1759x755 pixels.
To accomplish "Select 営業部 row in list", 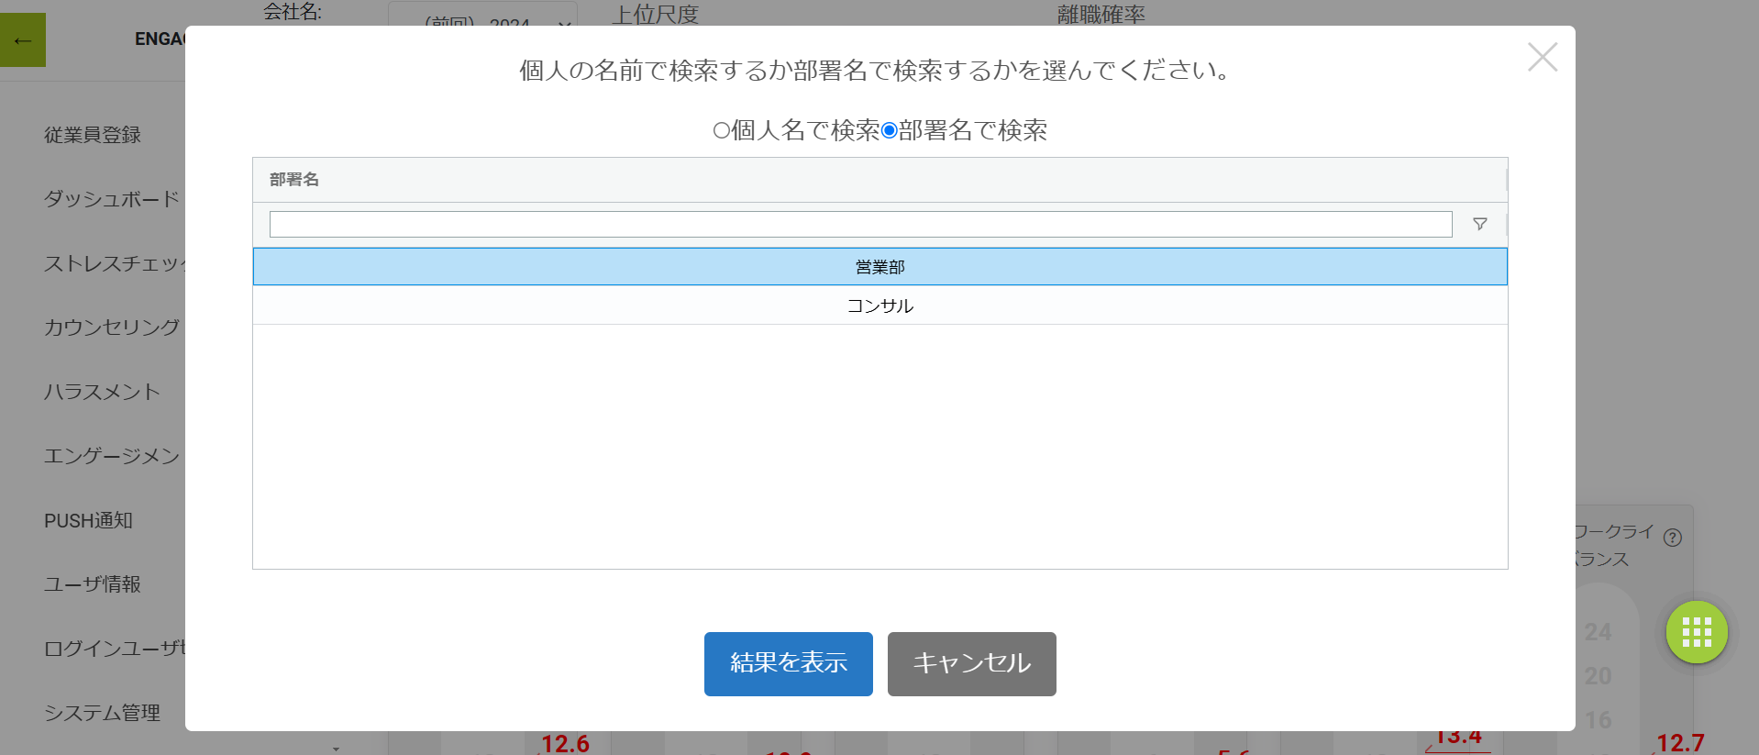I will (x=880, y=267).
